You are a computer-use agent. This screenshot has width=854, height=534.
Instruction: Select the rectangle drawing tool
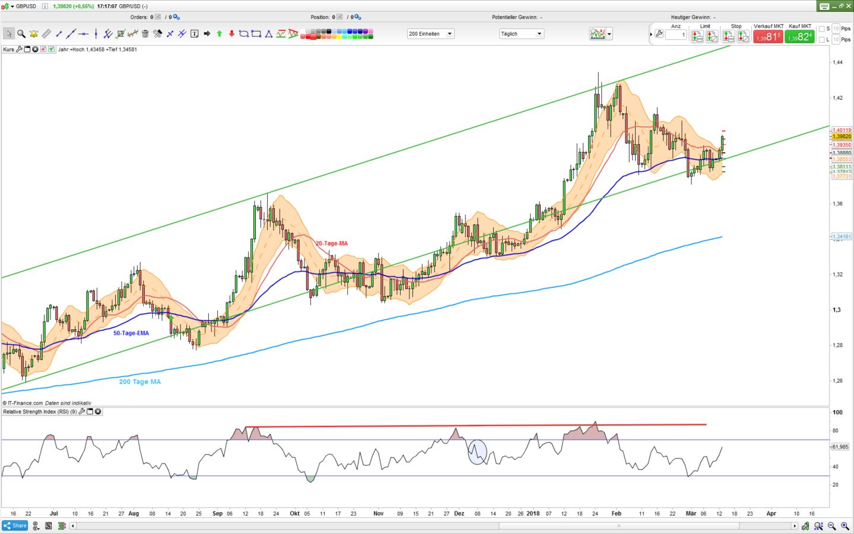point(256,34)
